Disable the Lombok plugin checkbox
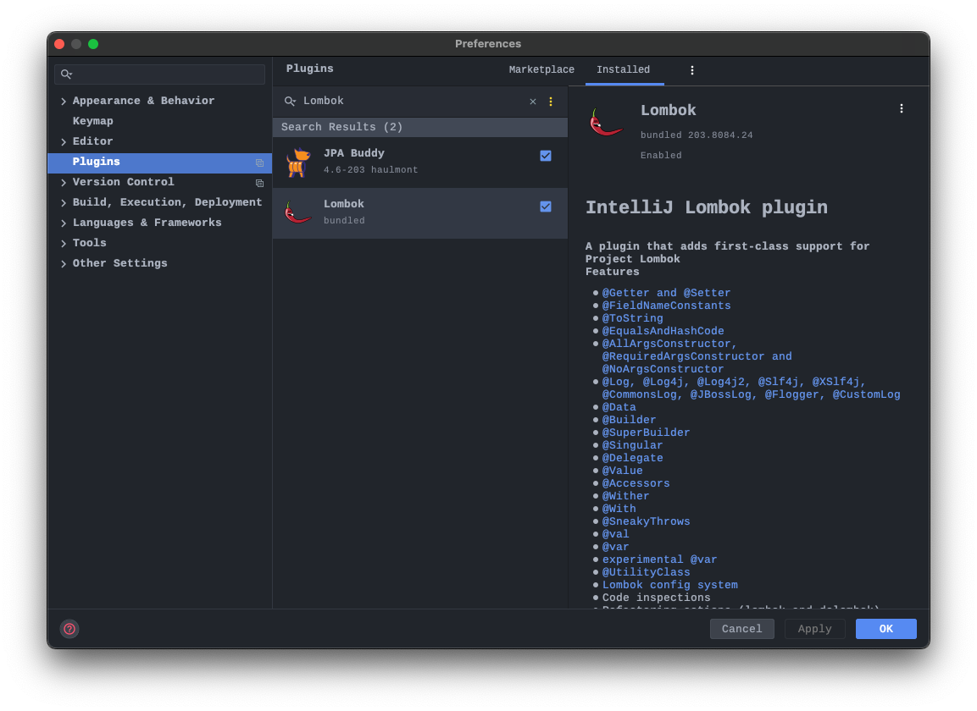The height and width of the screenshot is (711, 977). (x=546, y=207)
